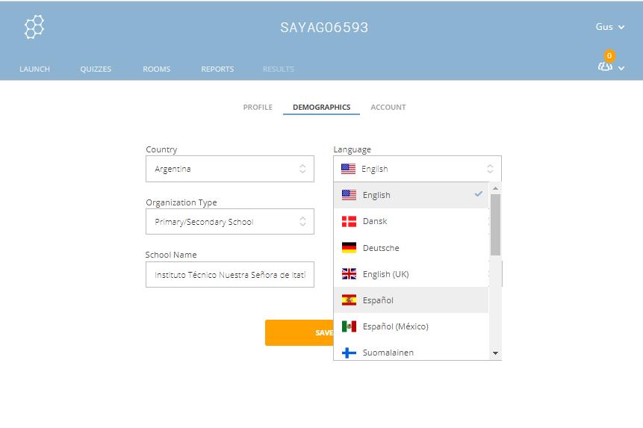Click the UK flag icon

(349, 274)
